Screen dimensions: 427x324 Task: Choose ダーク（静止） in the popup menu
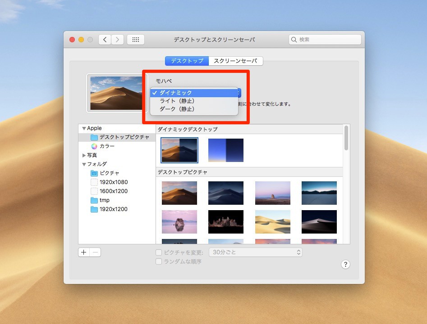pyautogui.click(x=194, y=109)
